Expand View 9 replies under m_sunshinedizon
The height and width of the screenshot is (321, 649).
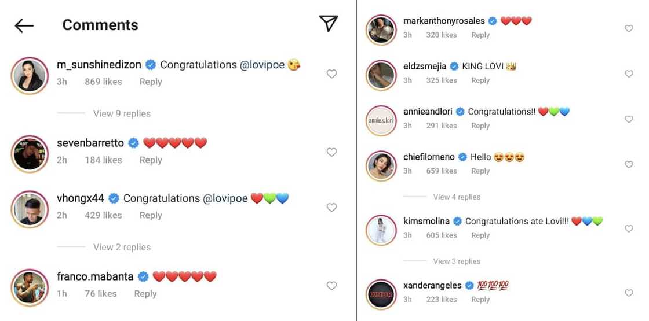(122, 113)
